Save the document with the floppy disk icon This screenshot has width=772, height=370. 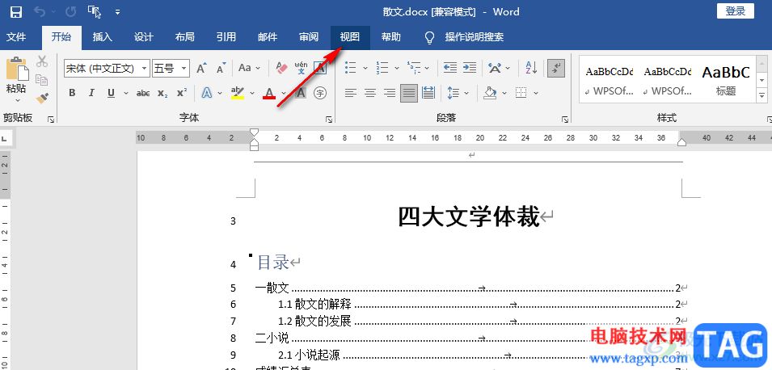point(15,11)
